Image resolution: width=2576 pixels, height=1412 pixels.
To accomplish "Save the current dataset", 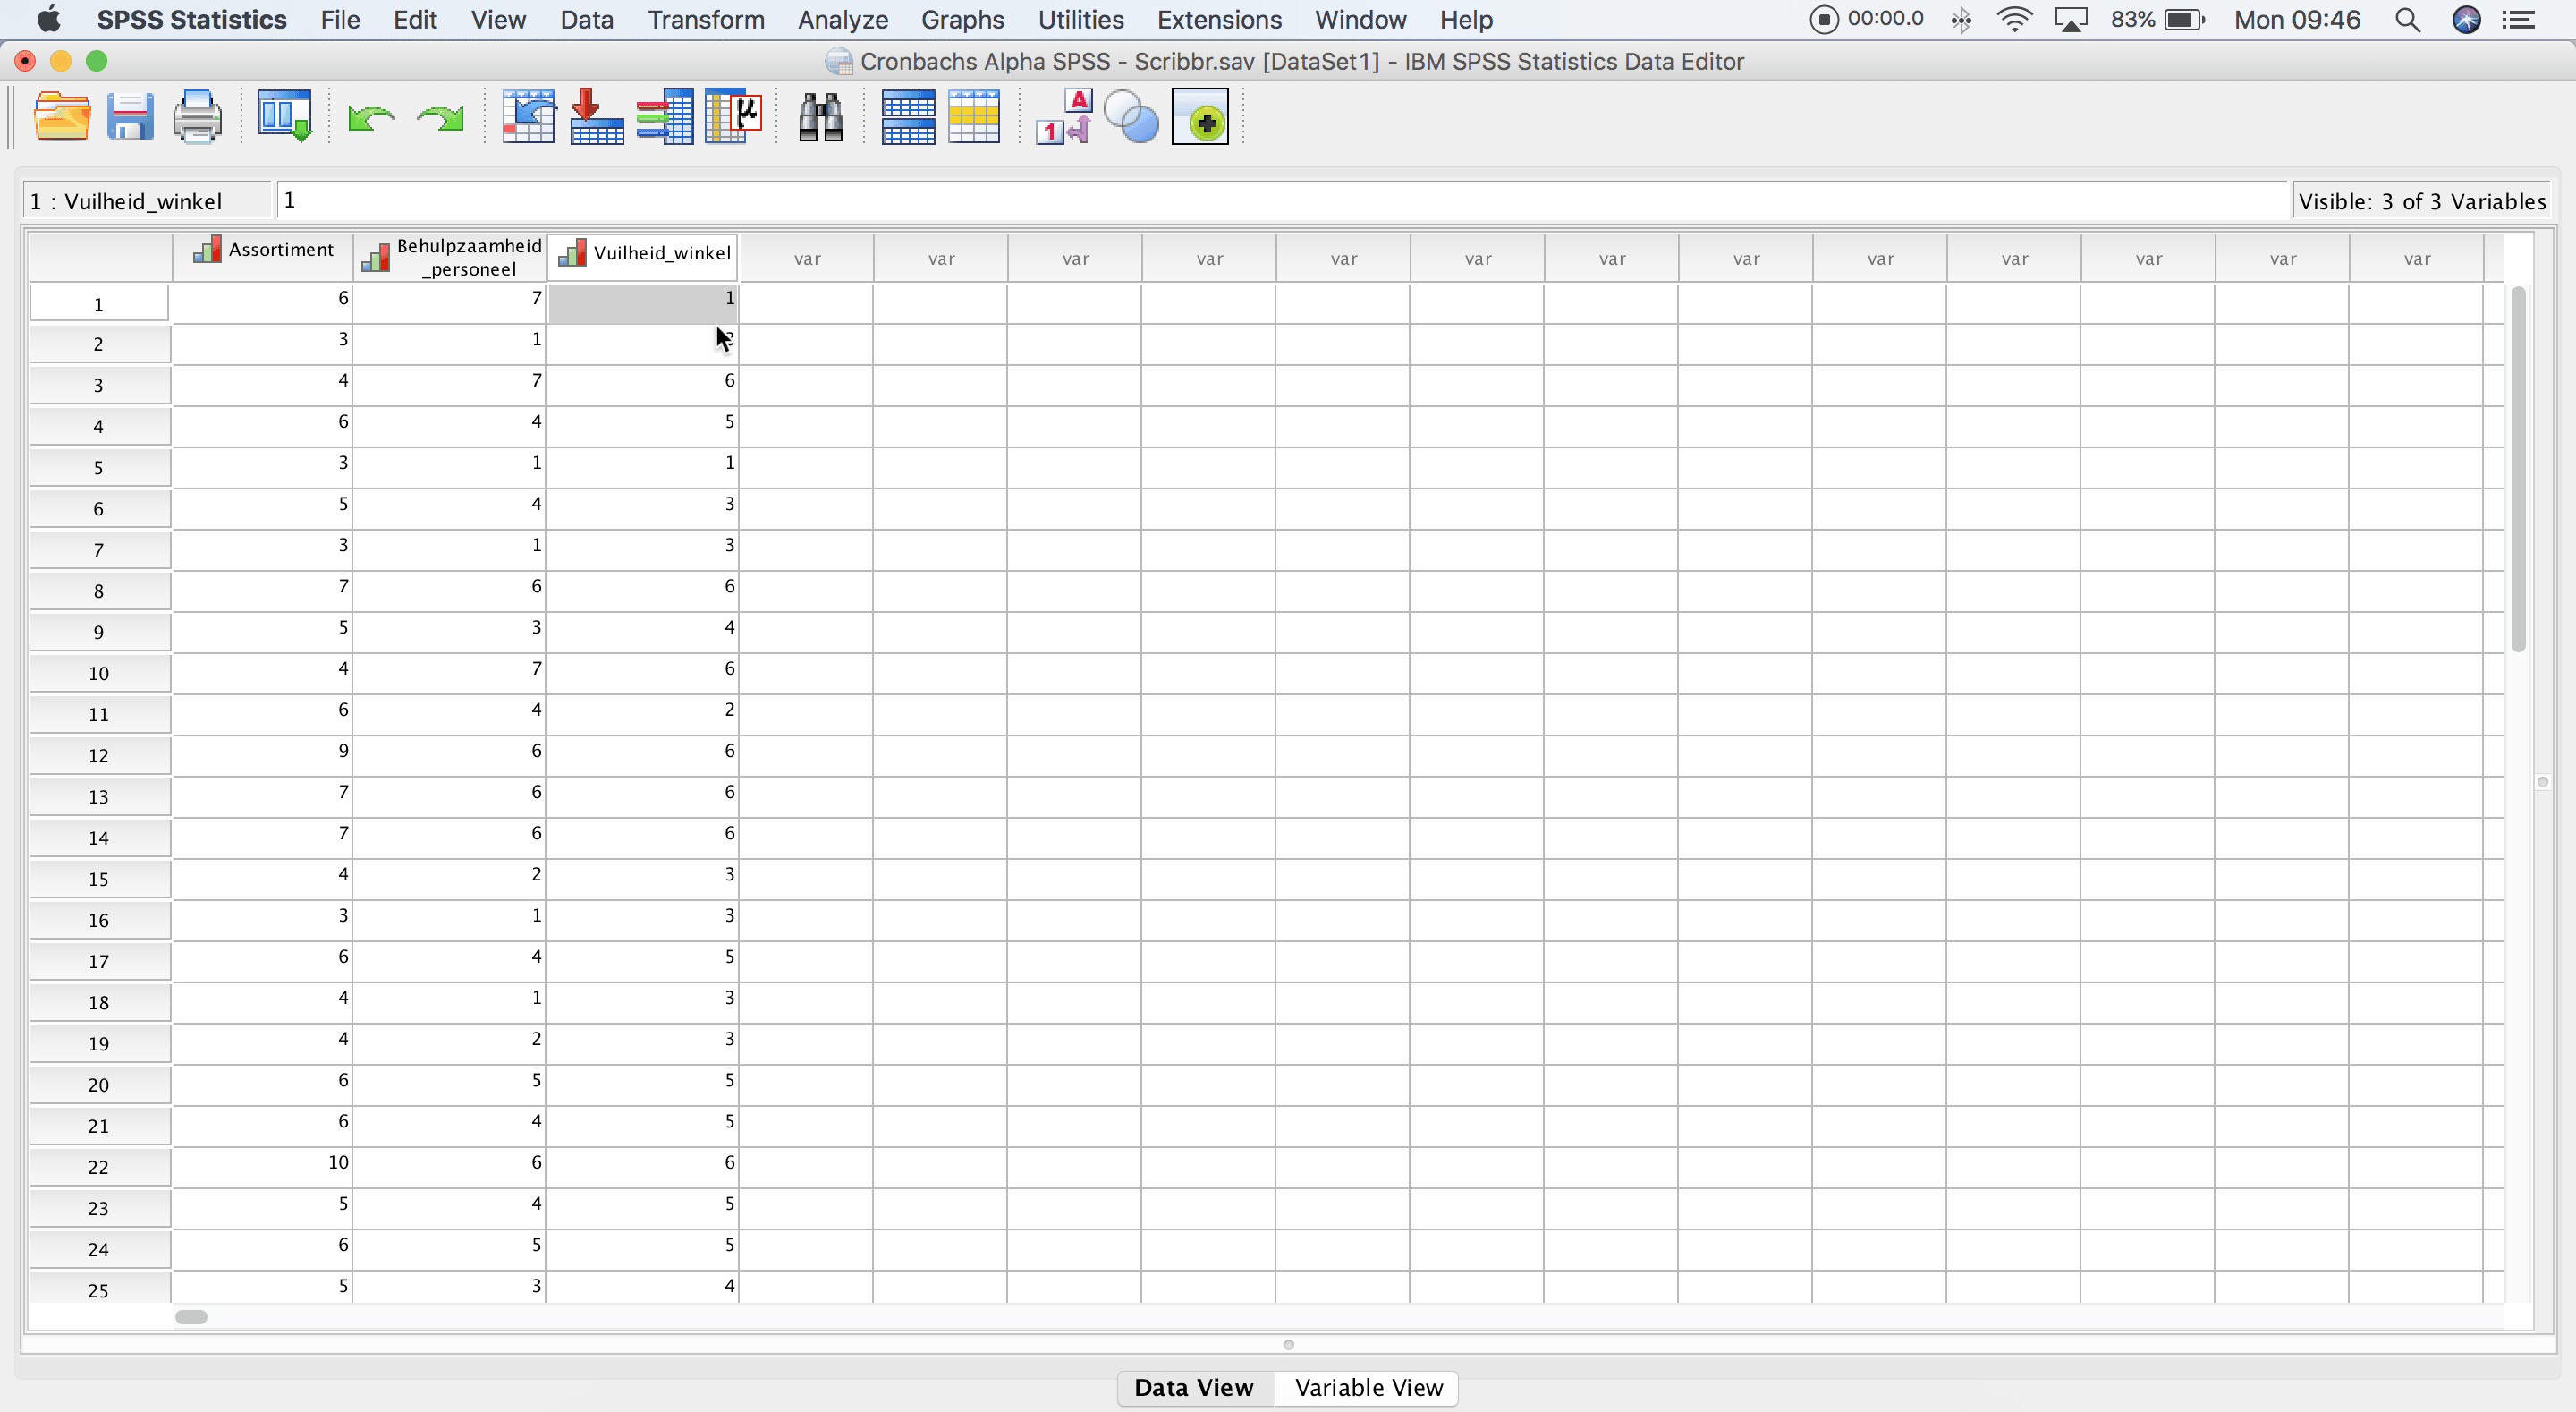I will click(130, 116).
